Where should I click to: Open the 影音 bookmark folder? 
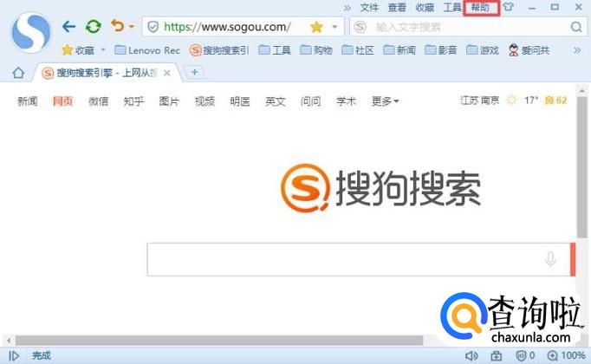440,50
